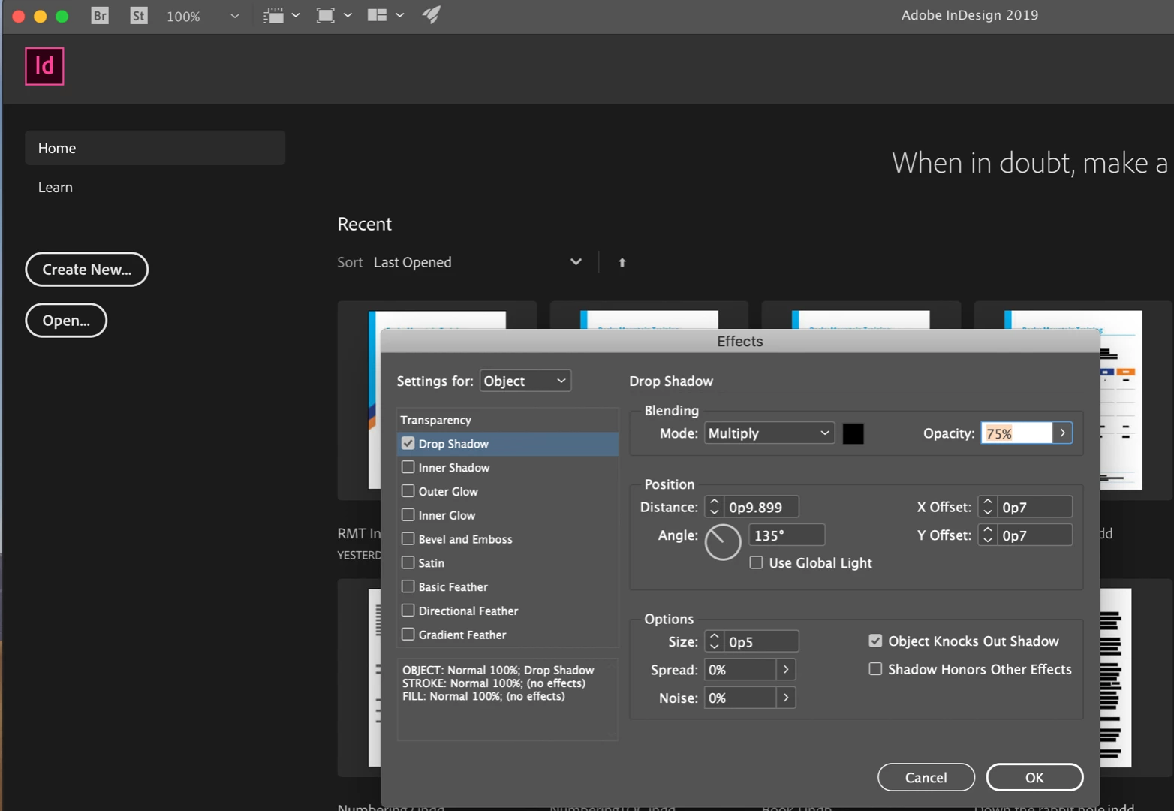Select Learn in the sidebar
Viewport: 1174px width, 811px height.
pos(56,187)
